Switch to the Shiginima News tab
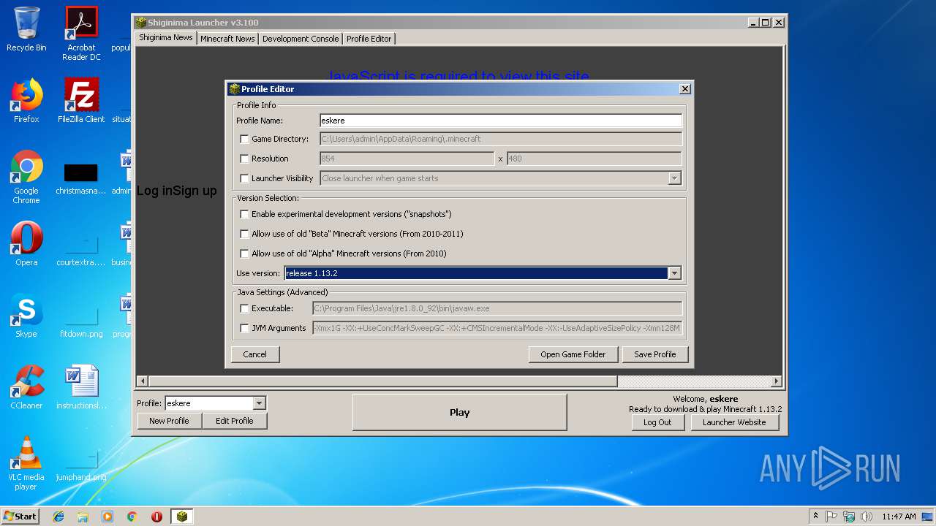 click(166, 38)
